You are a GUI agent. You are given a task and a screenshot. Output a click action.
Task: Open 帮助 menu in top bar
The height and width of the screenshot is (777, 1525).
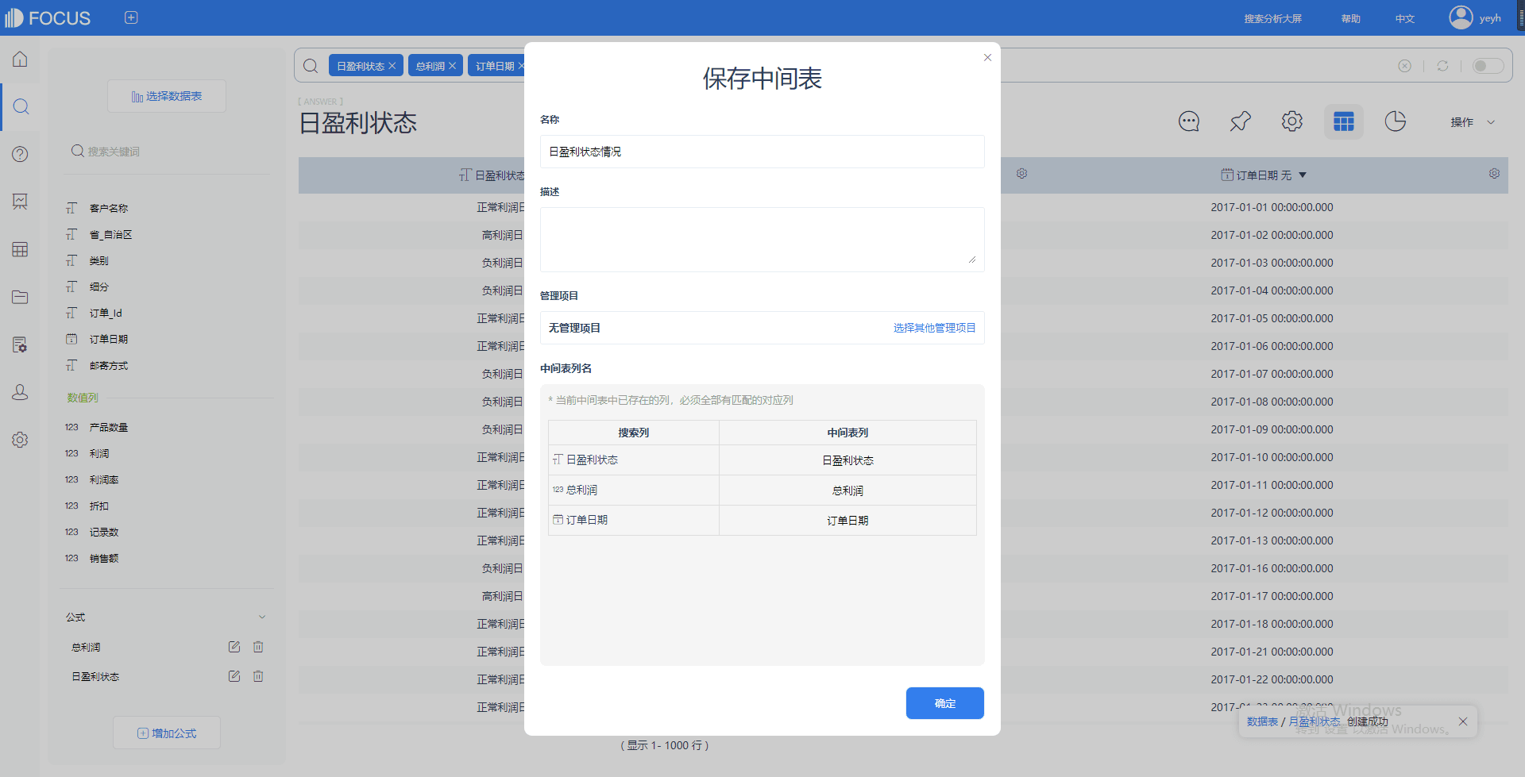[x=1350, y=18]
